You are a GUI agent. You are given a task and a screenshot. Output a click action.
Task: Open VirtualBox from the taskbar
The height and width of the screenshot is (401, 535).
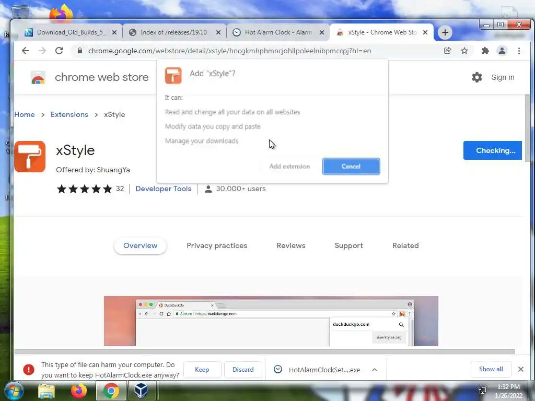(141, 391)
